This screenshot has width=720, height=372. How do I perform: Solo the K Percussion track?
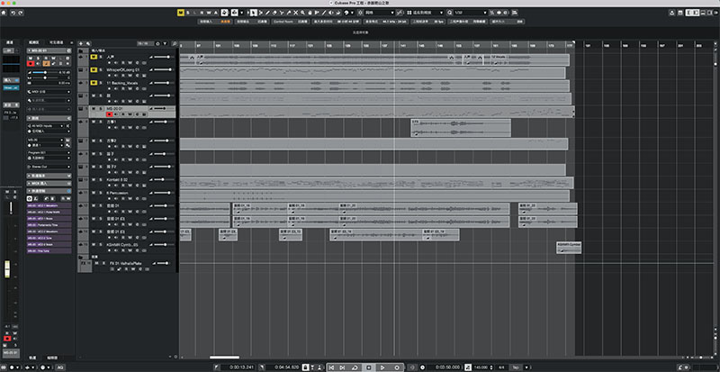pyautogui.click(x=101, y=193)
